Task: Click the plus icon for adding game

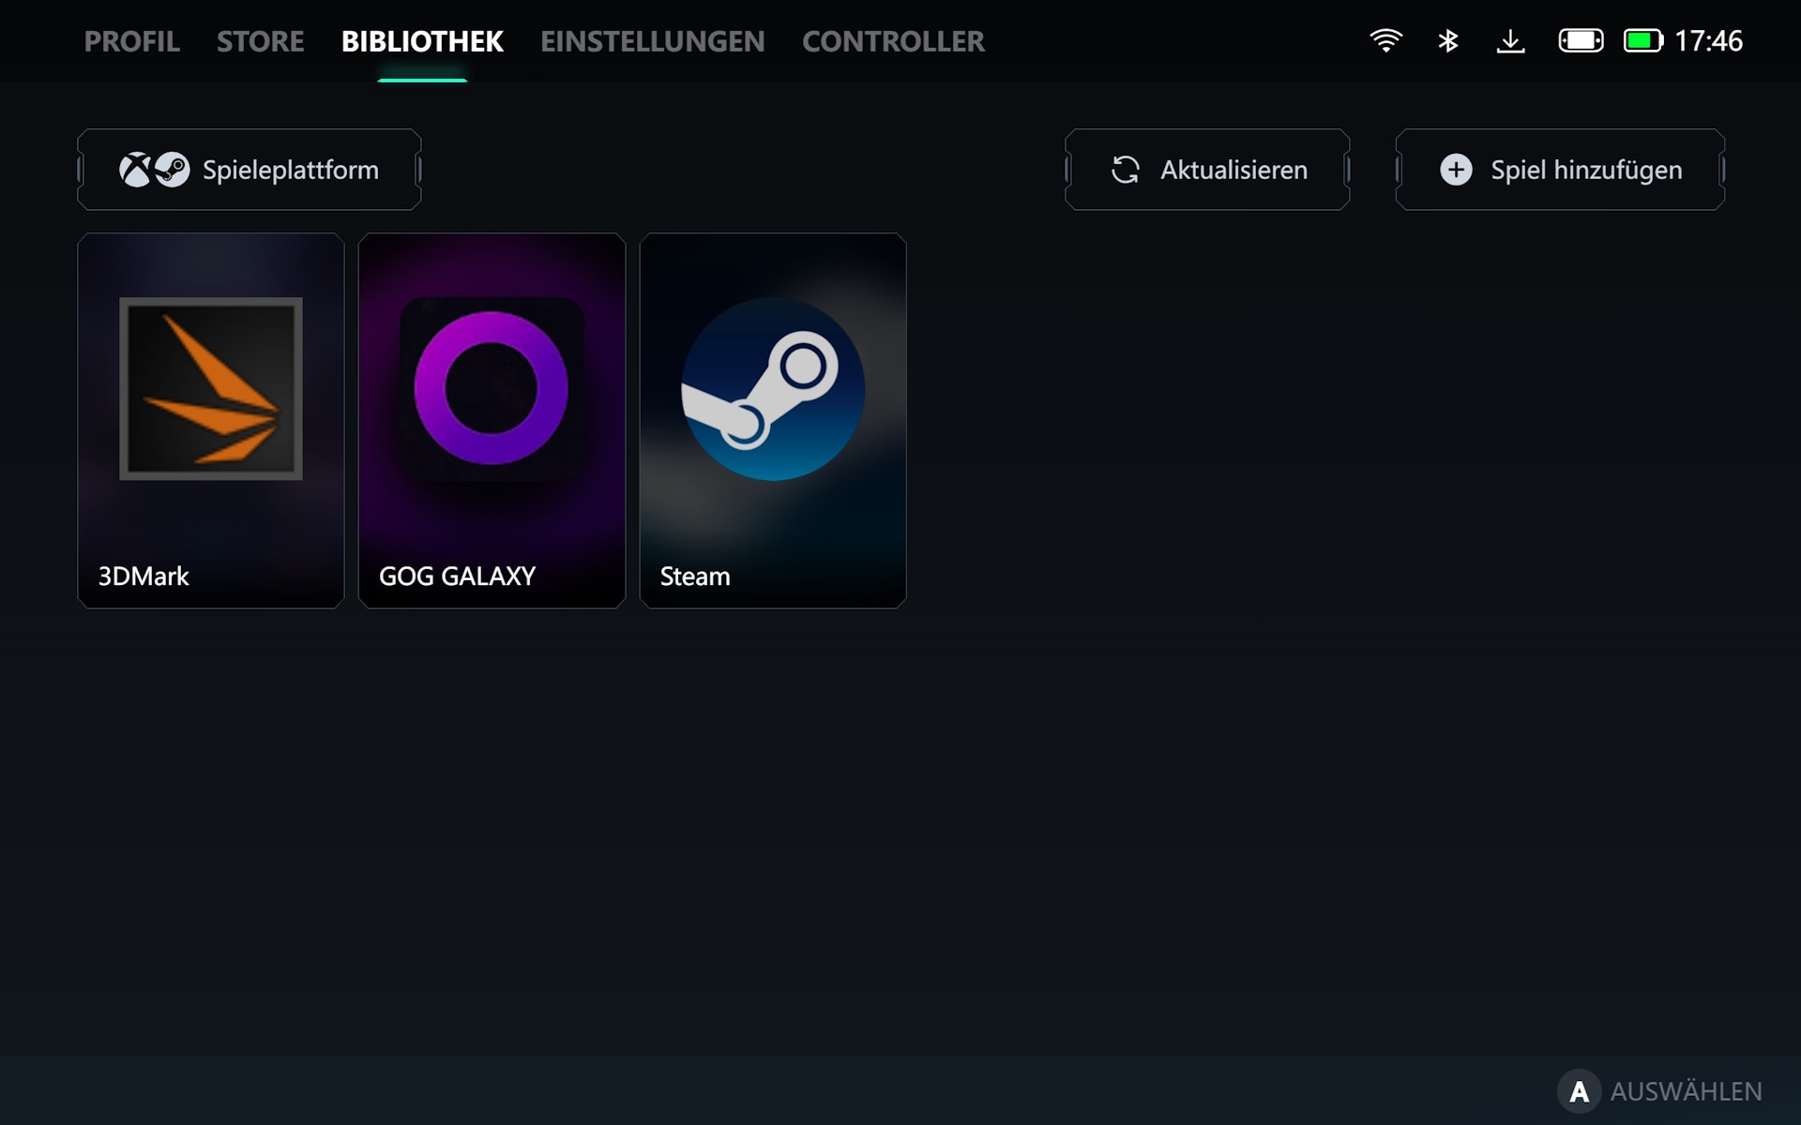Action: 1456,170
